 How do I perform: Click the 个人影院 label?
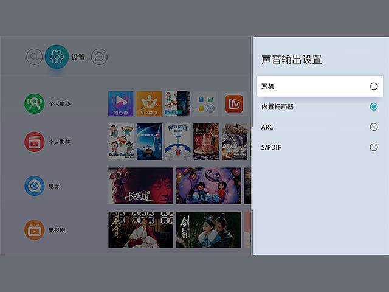tap(60, 142)
